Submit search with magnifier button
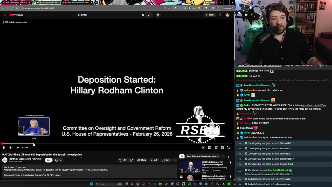 click(x=149, y=15)
